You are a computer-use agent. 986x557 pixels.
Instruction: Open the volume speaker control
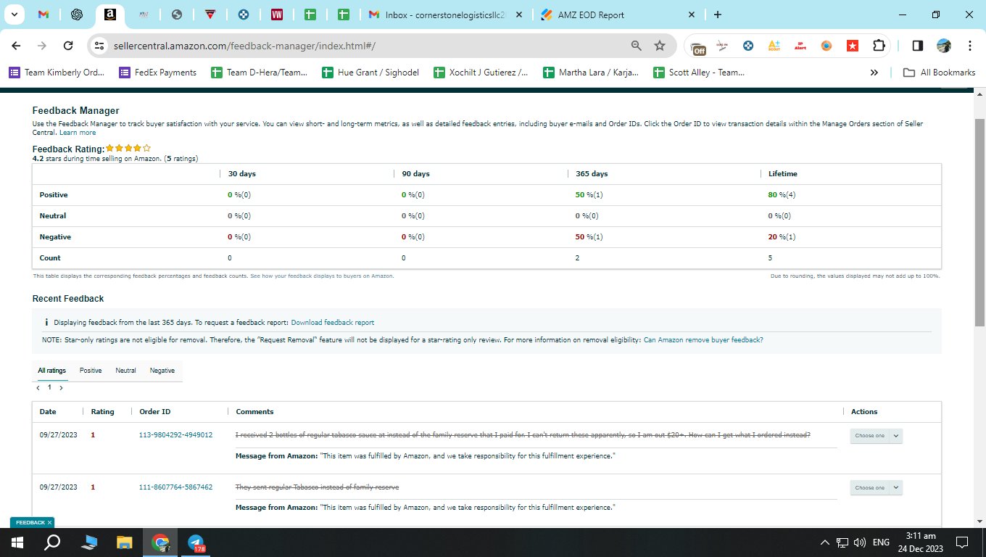click(861, 542)
